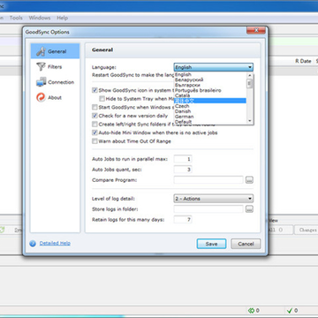Choose Default in language list
Screen dimensions: 318x318
pos(210,122)
